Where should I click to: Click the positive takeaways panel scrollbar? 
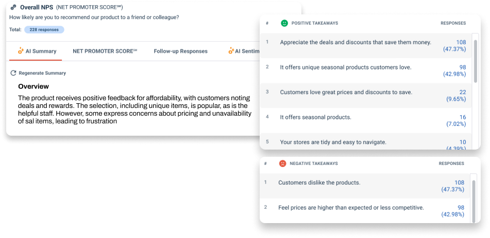[x=475, y=59]
